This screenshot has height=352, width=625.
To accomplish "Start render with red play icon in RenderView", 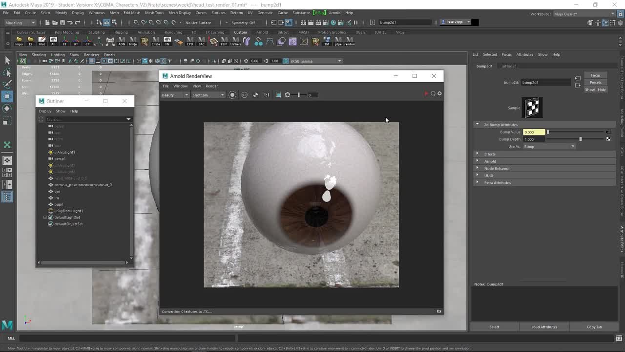I will coord(426,93).
